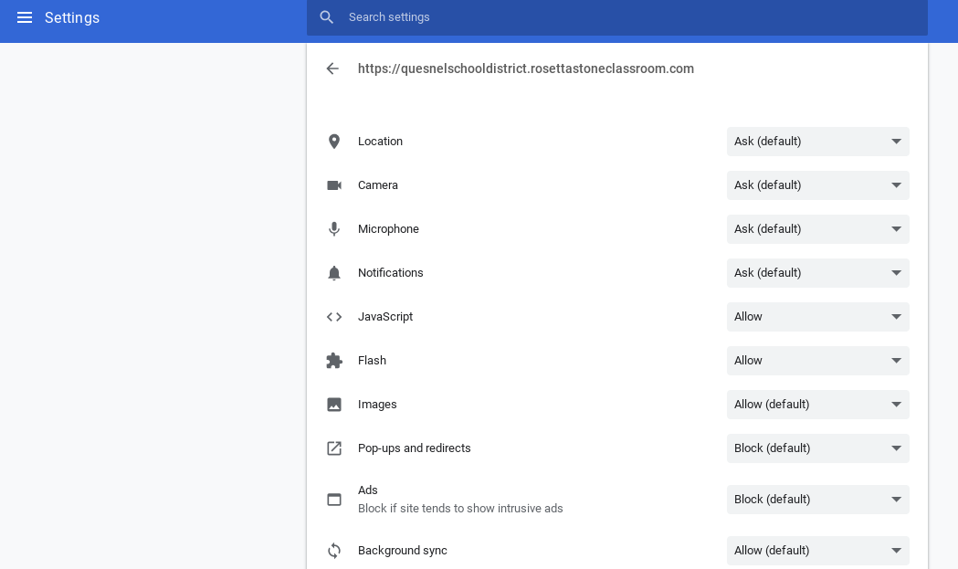
Task: Expand the Flash permission dropdown
Action: pos(817,361)
